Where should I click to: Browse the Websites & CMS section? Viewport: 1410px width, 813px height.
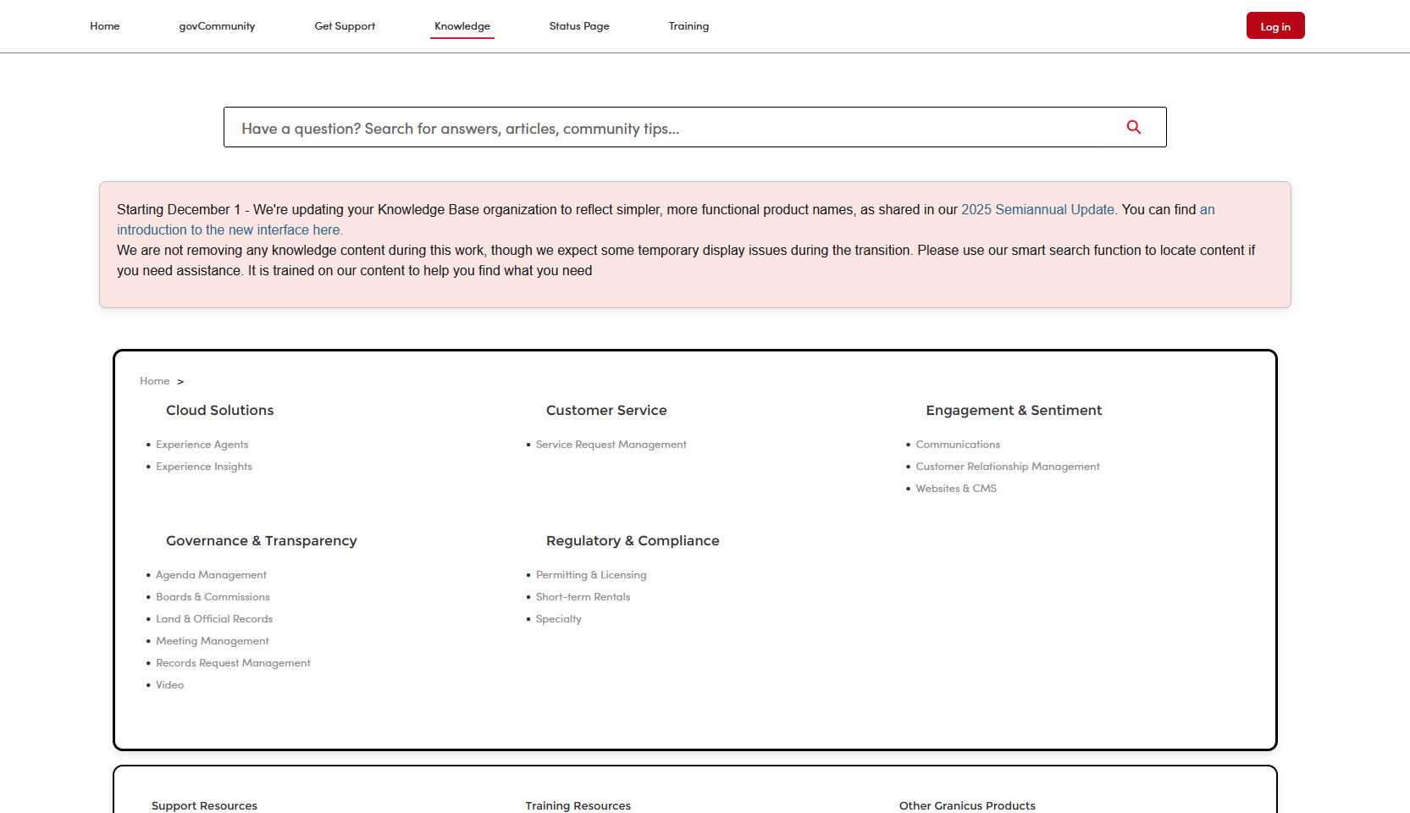pyautogui.click(x=956, y=488)
